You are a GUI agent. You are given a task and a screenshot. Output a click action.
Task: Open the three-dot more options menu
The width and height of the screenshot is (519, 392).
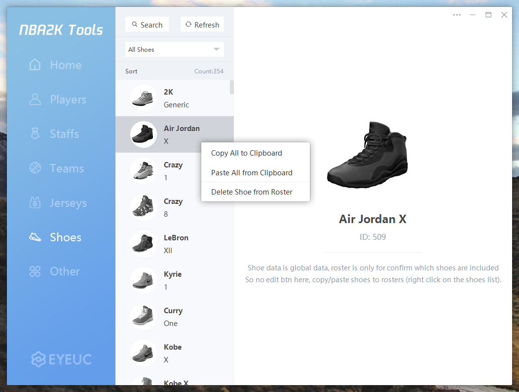(457, 15)
